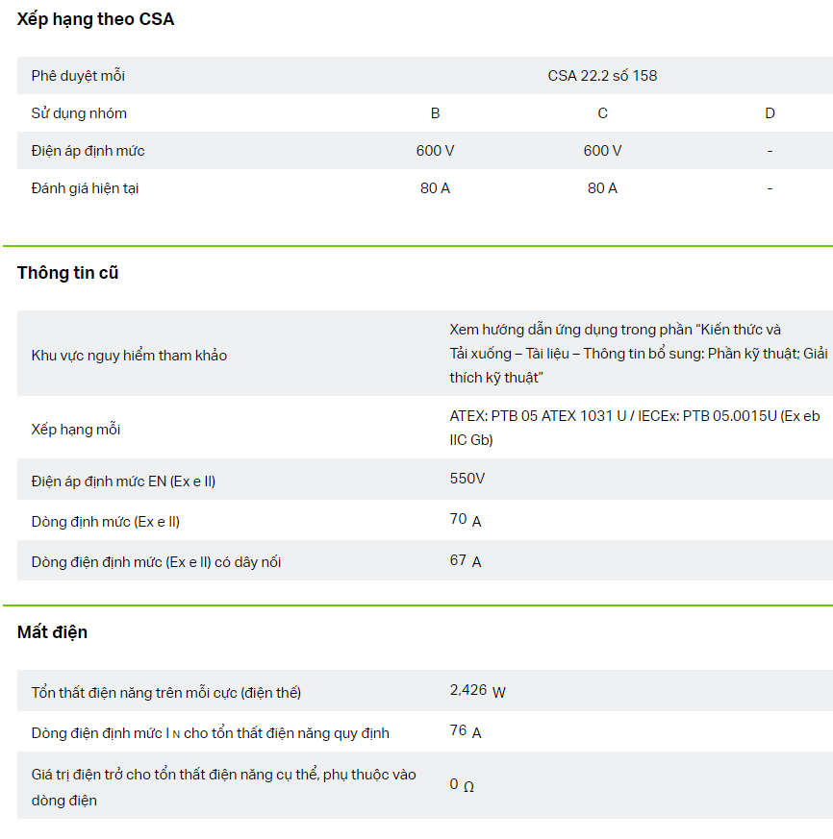Click the 2,426 W power loss value
The width and height of the screenshot is (833, 839).
pos(477,690)
